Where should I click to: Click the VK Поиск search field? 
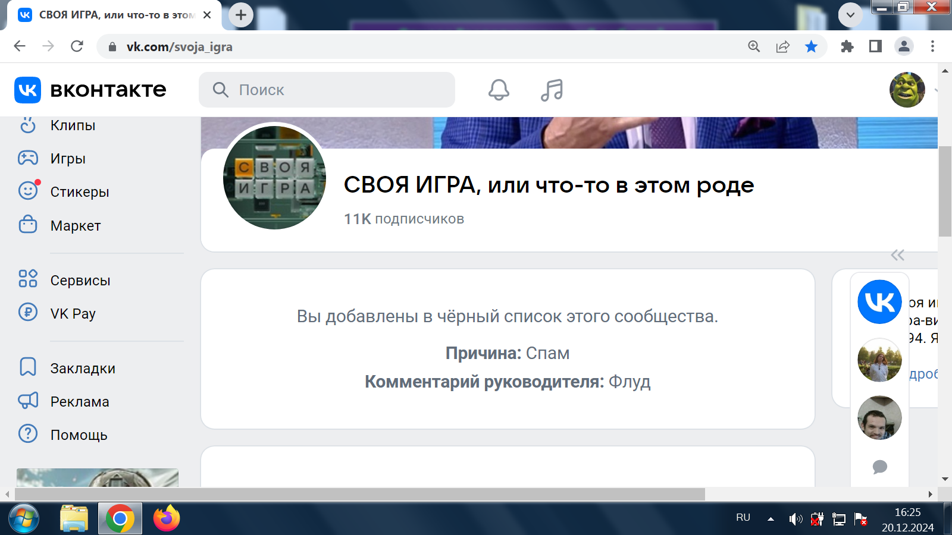327,90
